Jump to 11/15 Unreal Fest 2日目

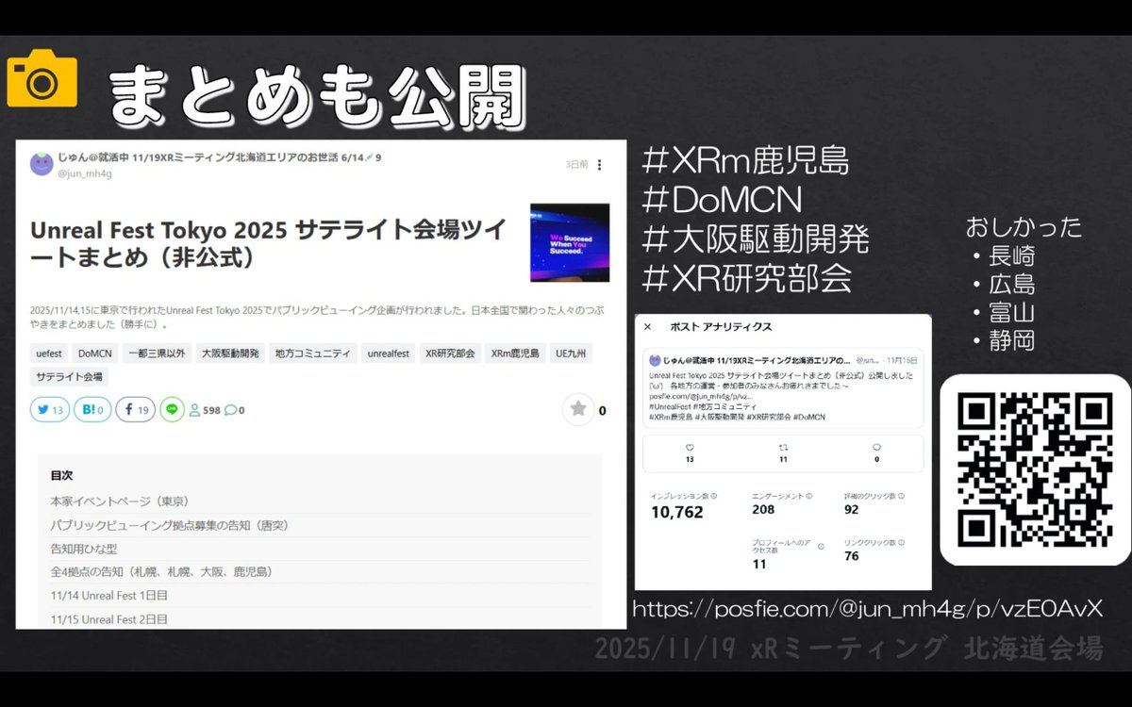pos(109,619)
